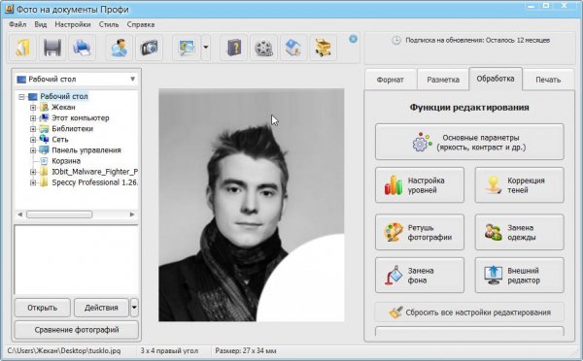Open Замена фона background replacement
This screenshot has height=361, width=583.
[420, 276]
